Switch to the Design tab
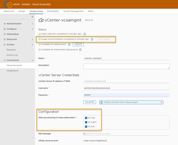Screen dimensions: 178x145 tap(22, 11)
